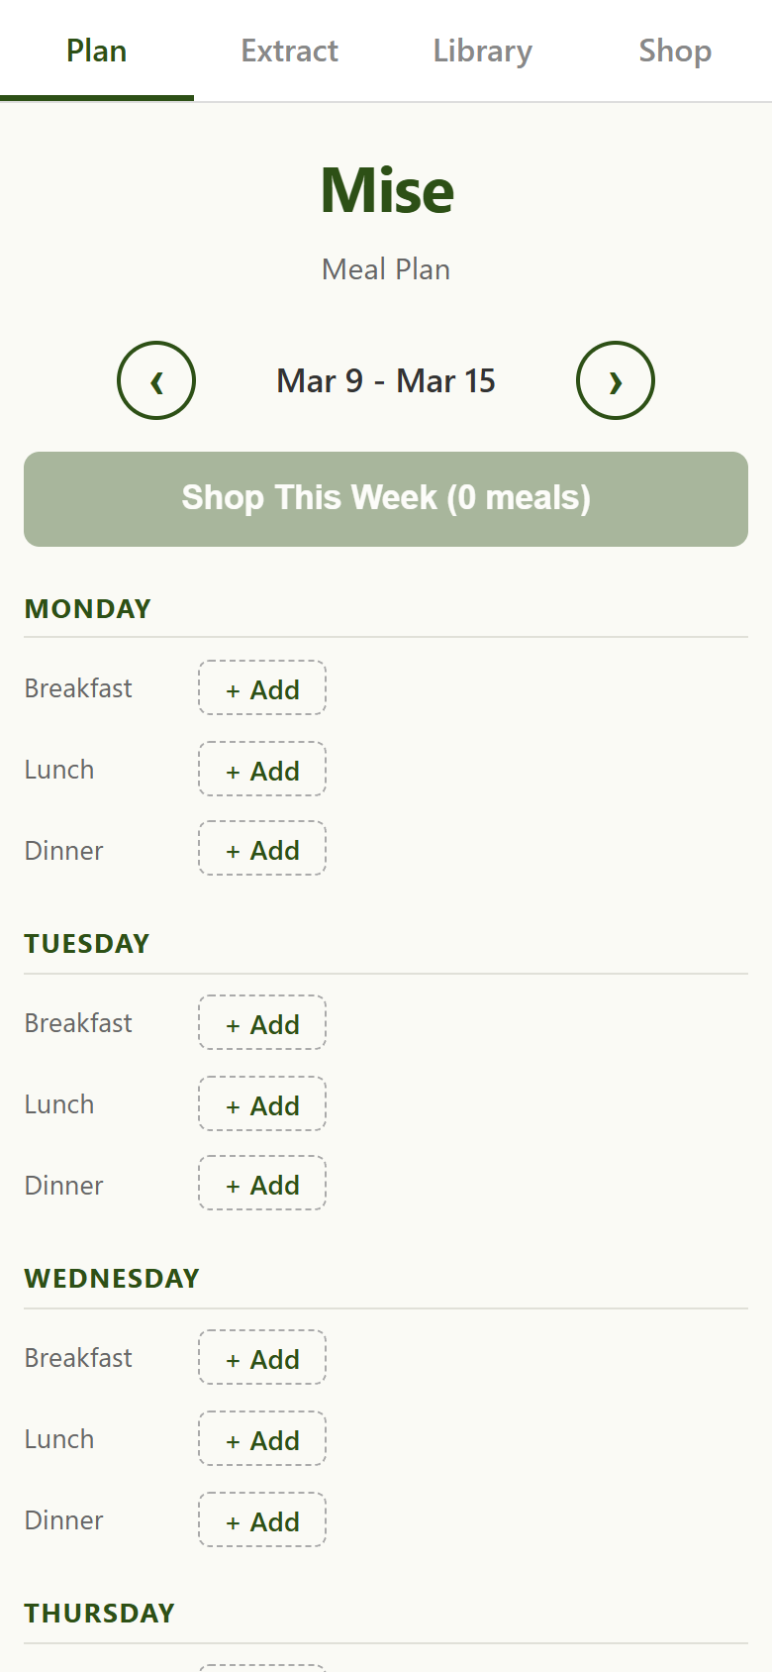Image resolution: width=772 pixels, height=1672 pixels.
Task: Add a Wednesday Lunch meal
Action: point(262,1439)
